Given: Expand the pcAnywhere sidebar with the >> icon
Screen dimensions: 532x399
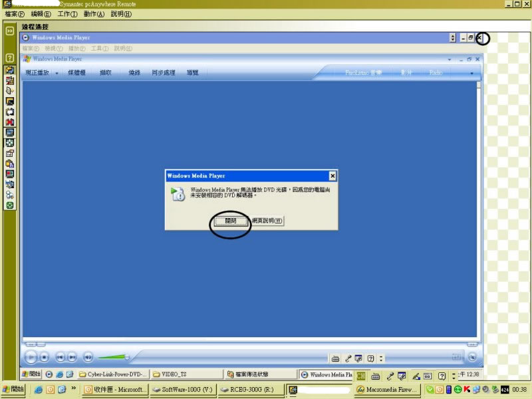Looking at the screenshot, I should (x=10, y=31).
